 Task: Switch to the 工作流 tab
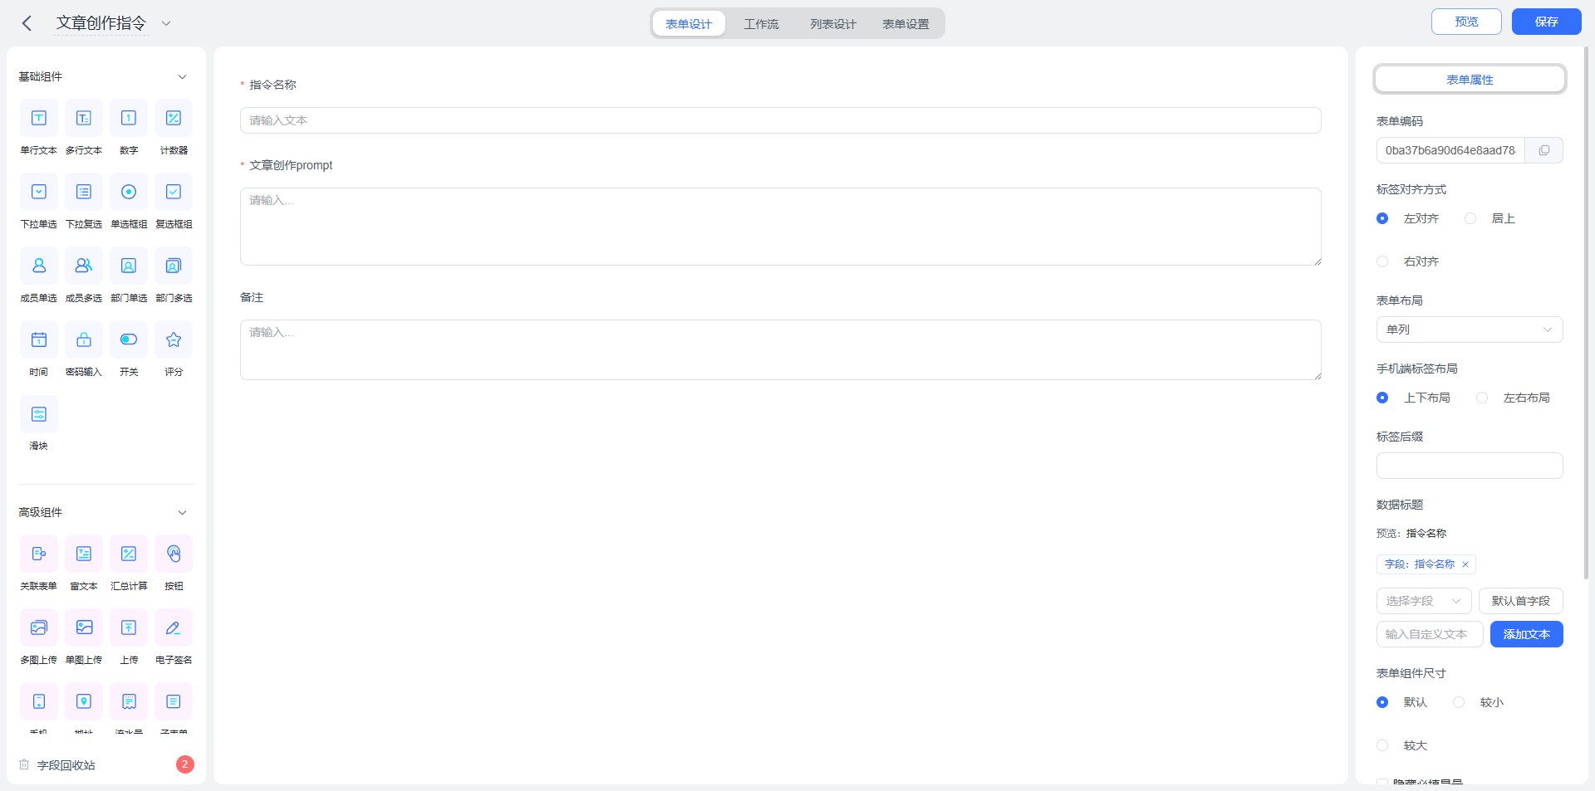(761, 24)
